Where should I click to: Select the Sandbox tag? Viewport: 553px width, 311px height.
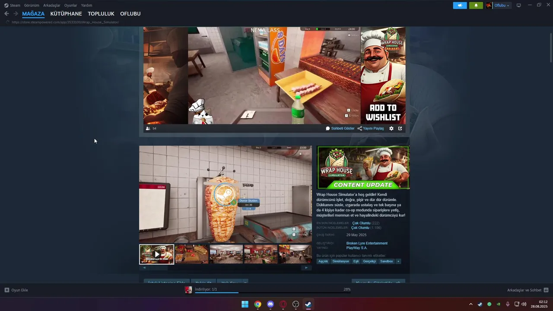[387, 261]
